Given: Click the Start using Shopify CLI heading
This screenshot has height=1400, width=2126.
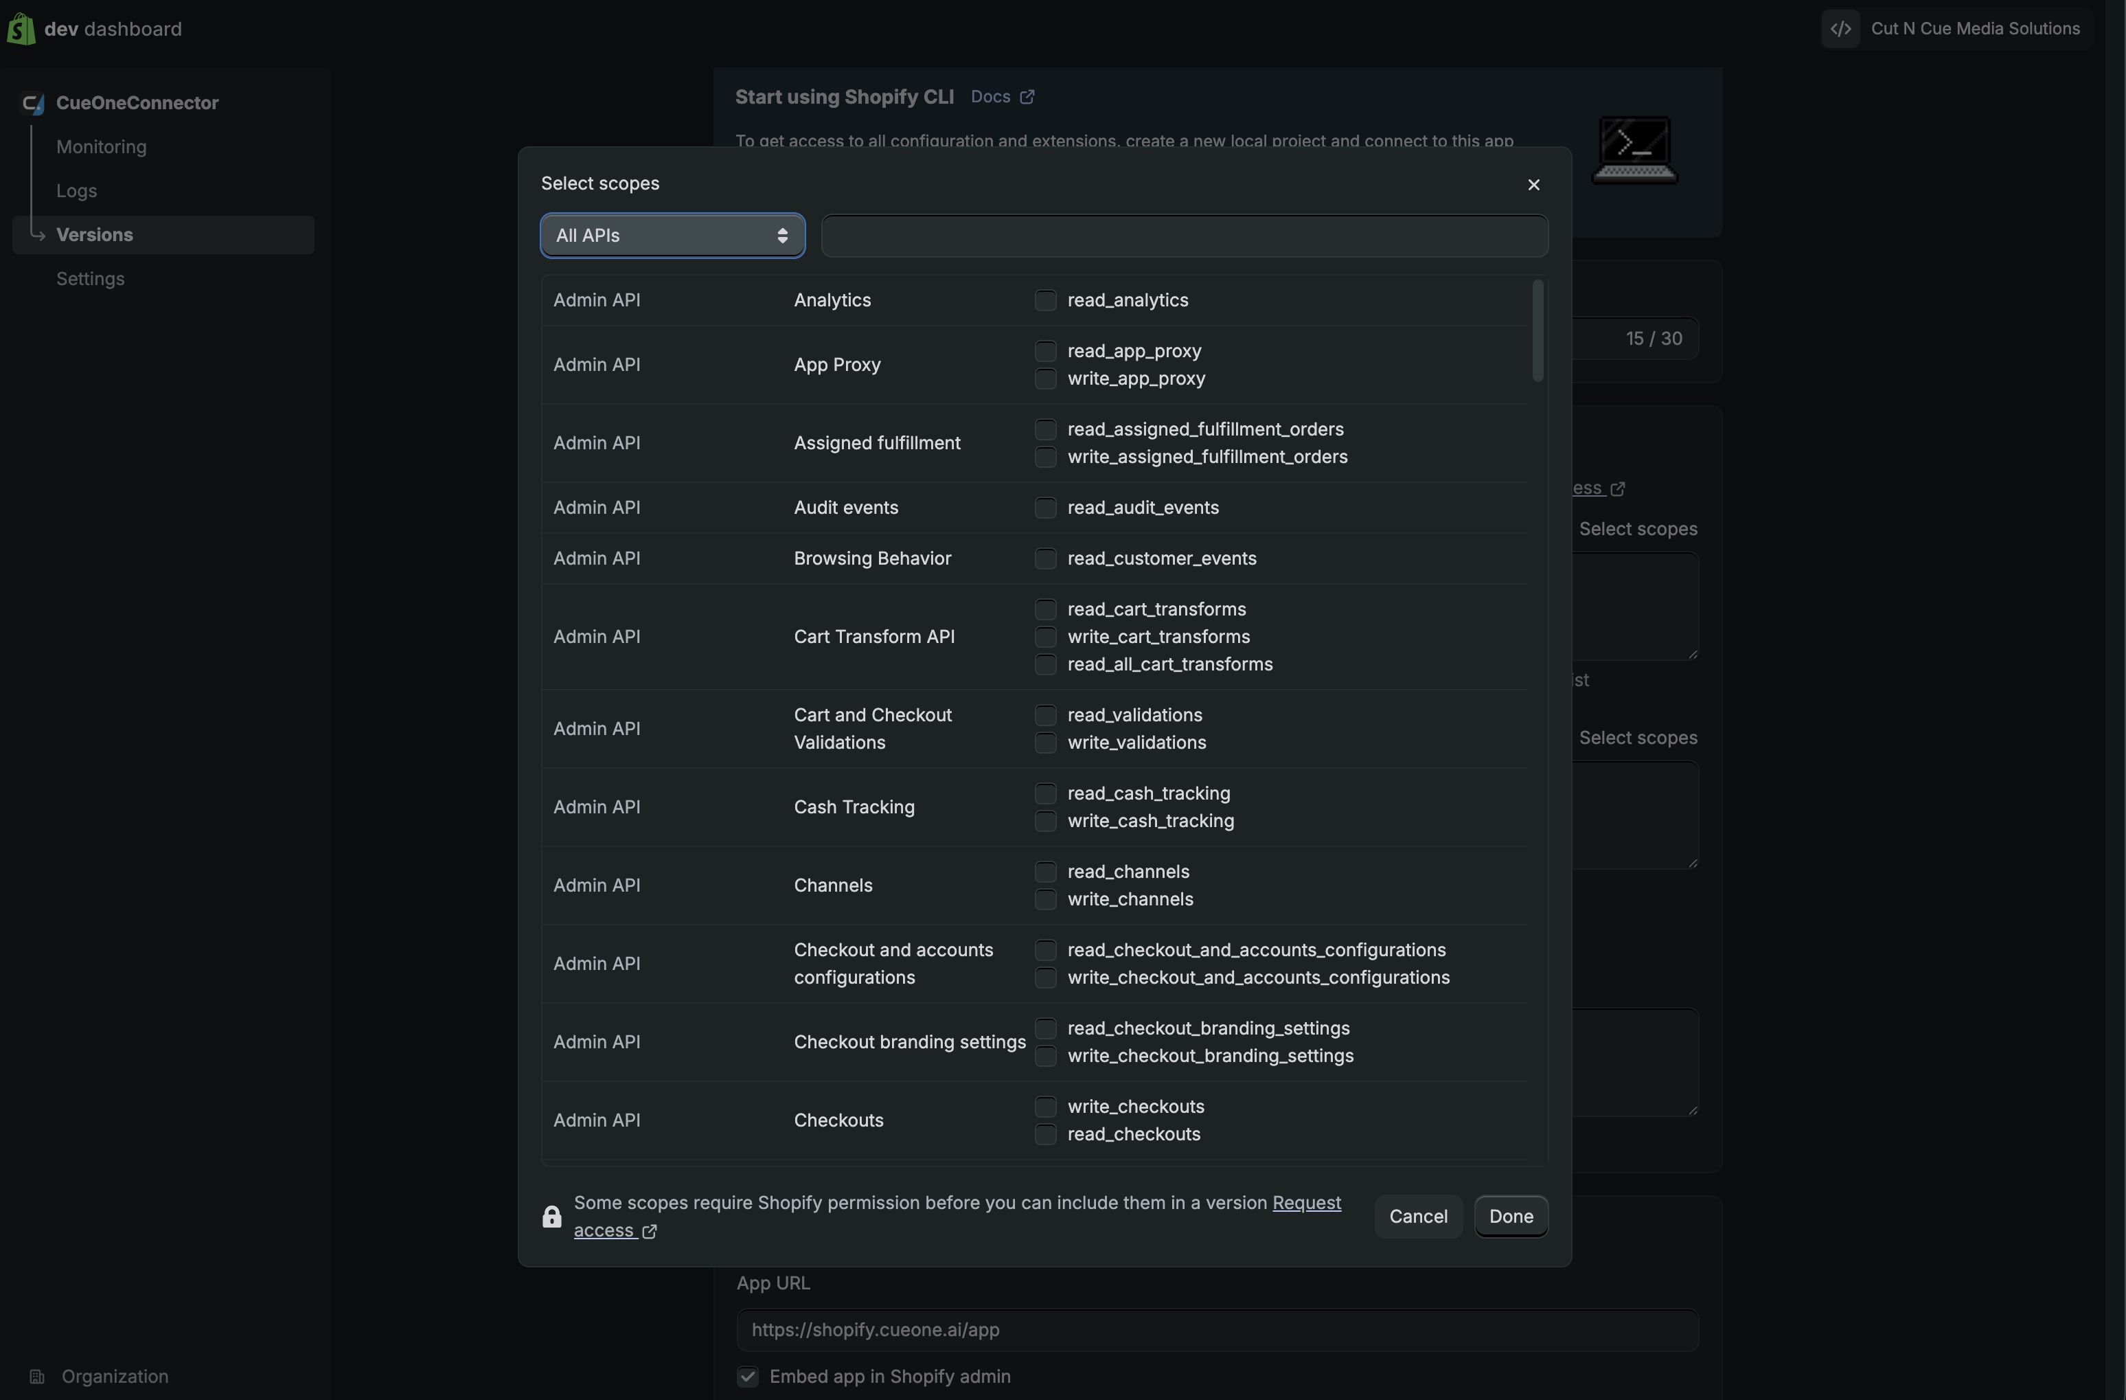Looking at the screenshot, I should (844, 96).
